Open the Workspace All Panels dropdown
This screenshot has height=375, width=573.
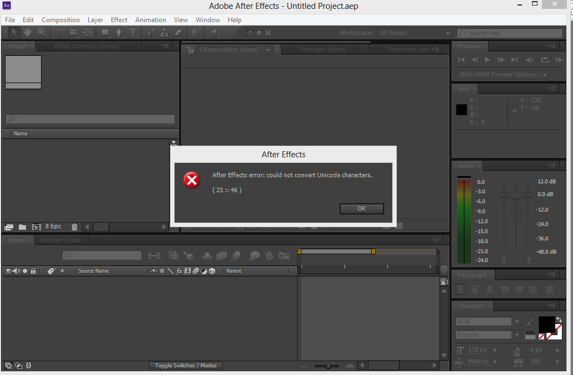[x=415, y=33]
